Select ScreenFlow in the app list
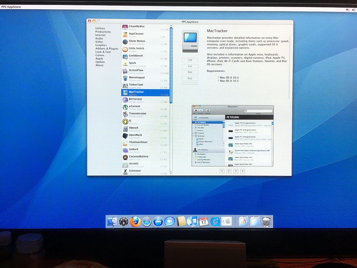Screen dimensions: 357x268 [x=145, y=71]
